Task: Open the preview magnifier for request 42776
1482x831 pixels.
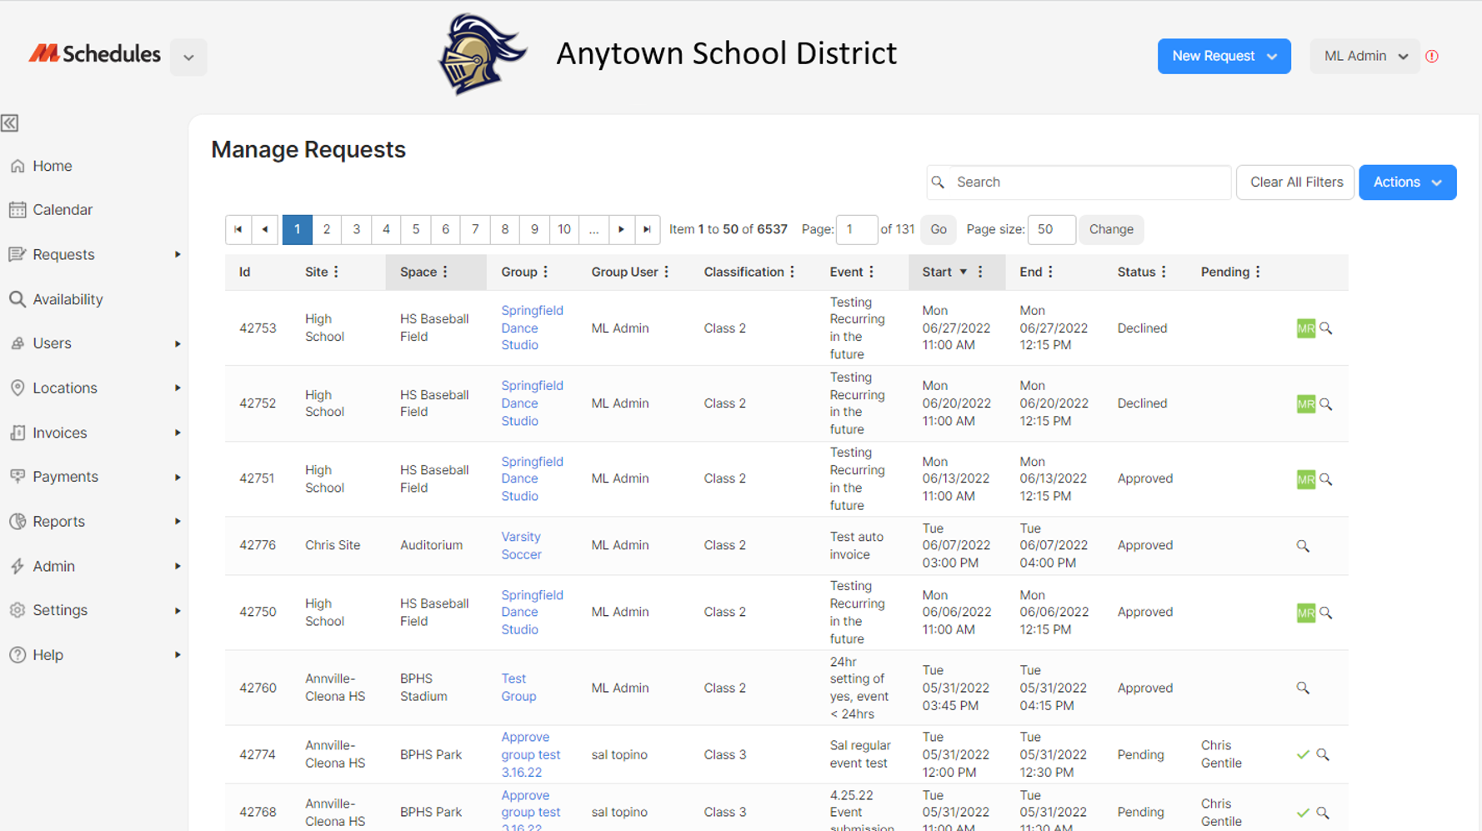Action: pos(1304,545)
